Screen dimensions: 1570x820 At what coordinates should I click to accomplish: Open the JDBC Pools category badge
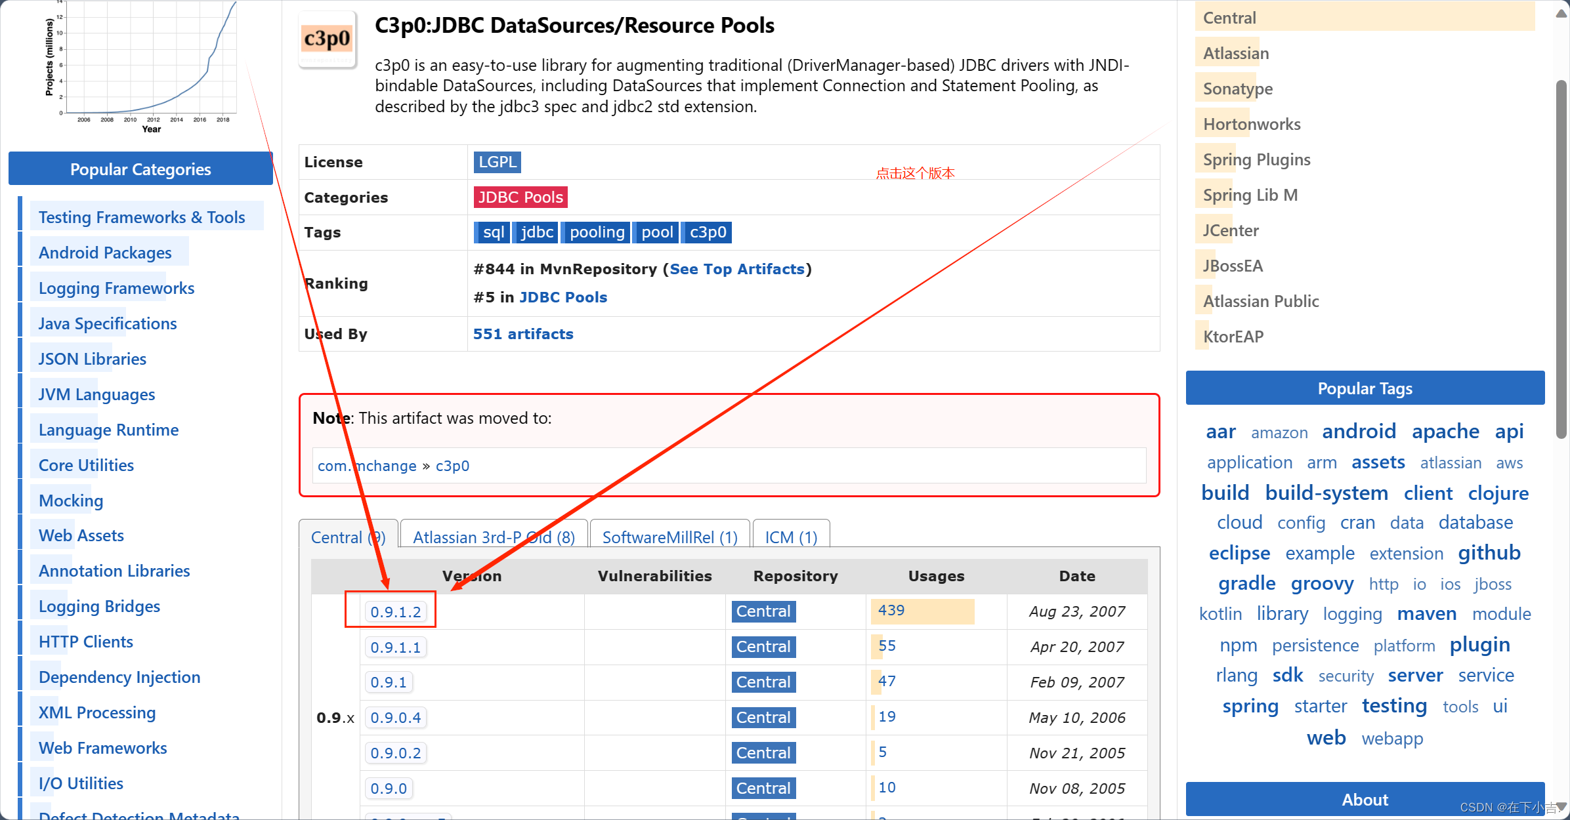click(x=520, y=197)
